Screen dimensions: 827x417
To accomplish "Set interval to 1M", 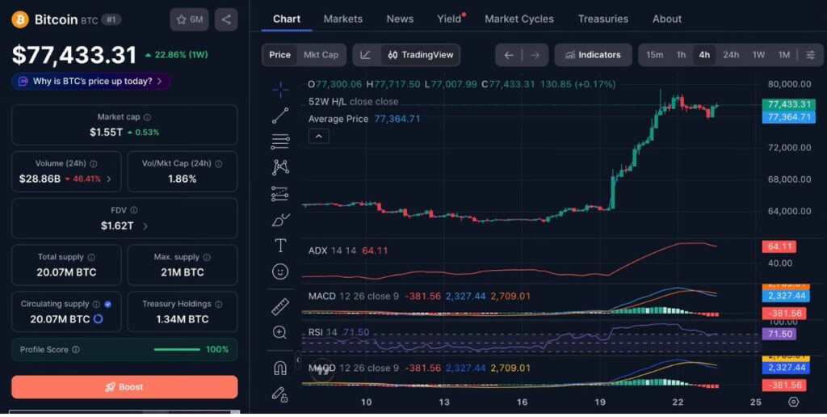I will (784, 55).
